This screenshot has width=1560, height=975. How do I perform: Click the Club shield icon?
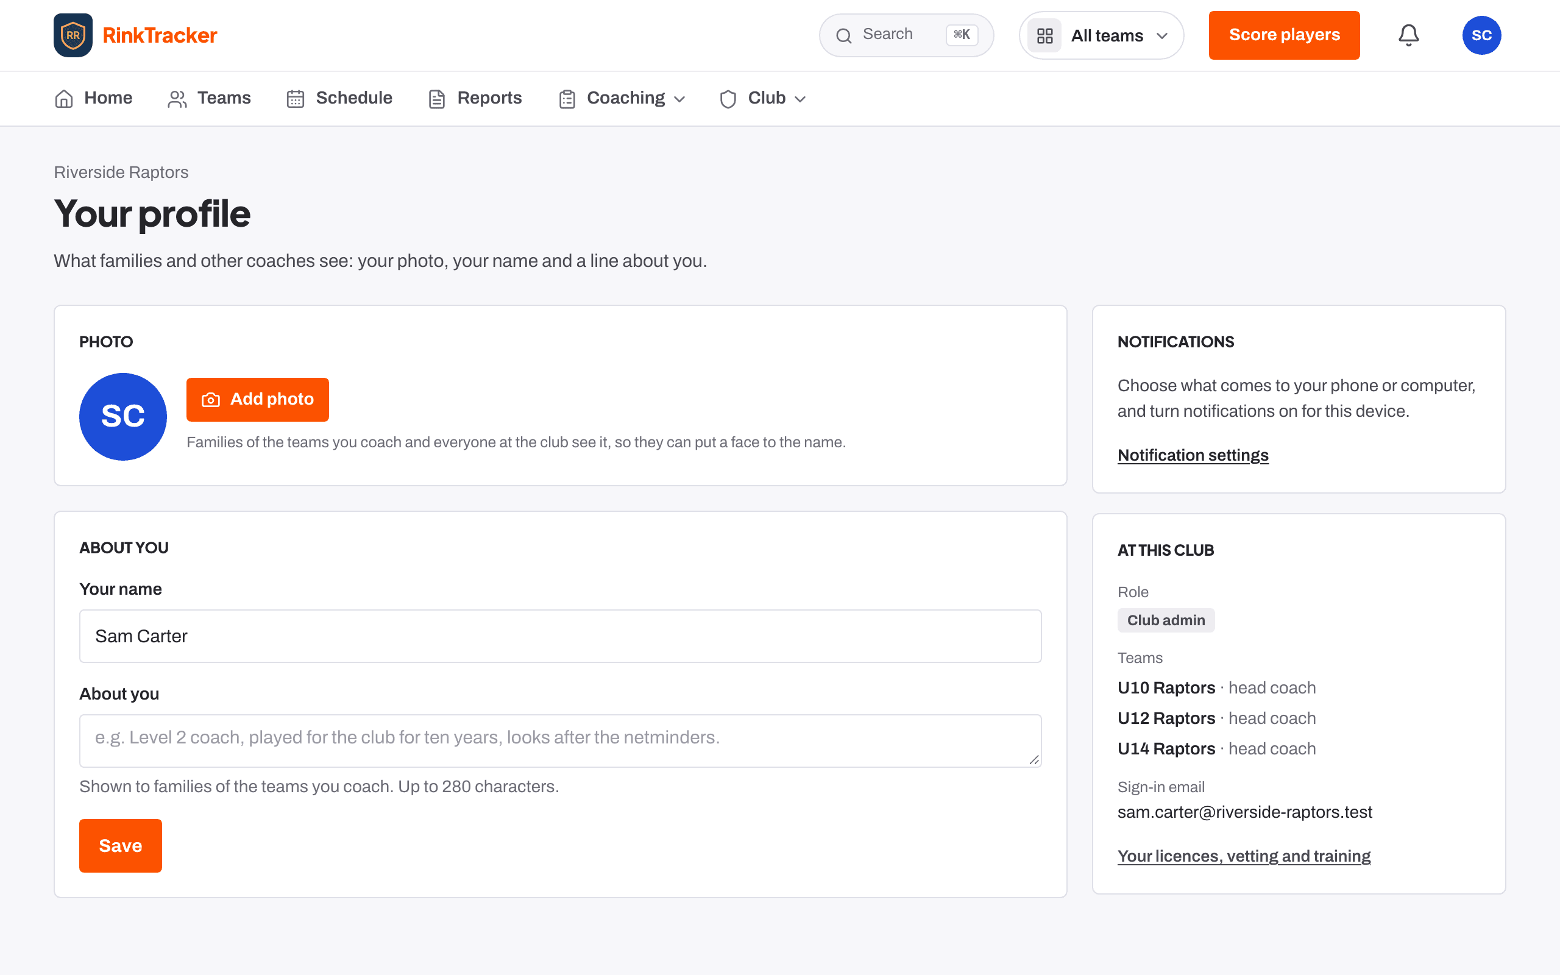tap(728, 99)
